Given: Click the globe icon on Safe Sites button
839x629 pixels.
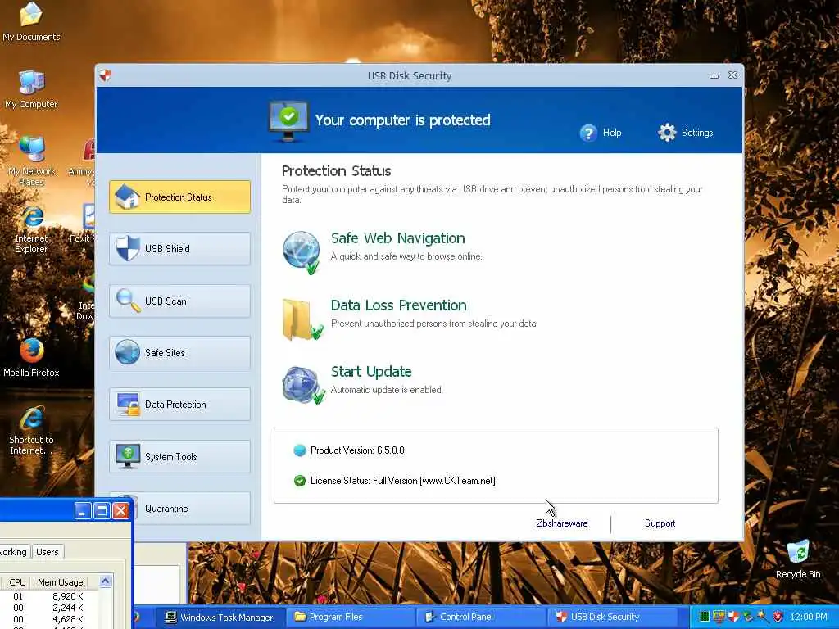Looking at the screenshot, I should click(x=127, y=352).
